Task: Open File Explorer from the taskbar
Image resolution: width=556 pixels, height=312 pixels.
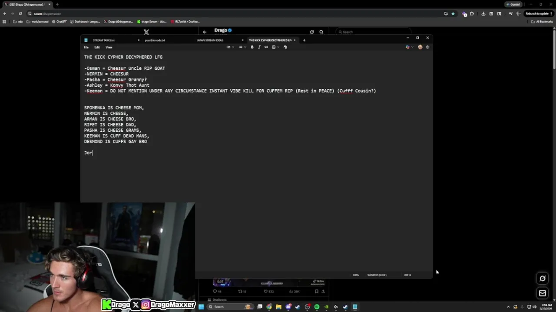Action: 278,307
